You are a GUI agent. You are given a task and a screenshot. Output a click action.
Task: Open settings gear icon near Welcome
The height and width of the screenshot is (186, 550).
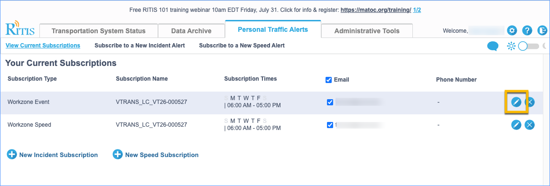coord(513,30)
